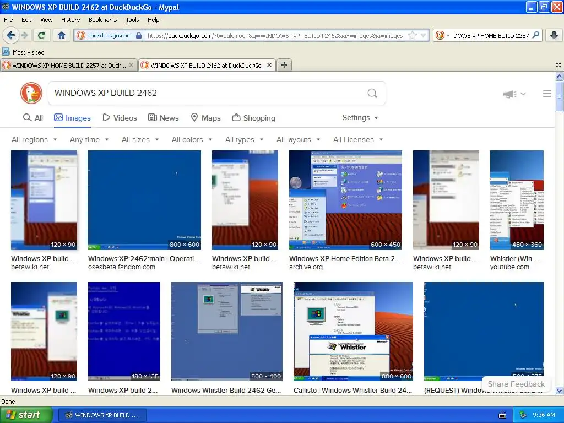Screen dimensions: 564x423
Task: Switch to Videos results
Action: [x=120, y=118]
